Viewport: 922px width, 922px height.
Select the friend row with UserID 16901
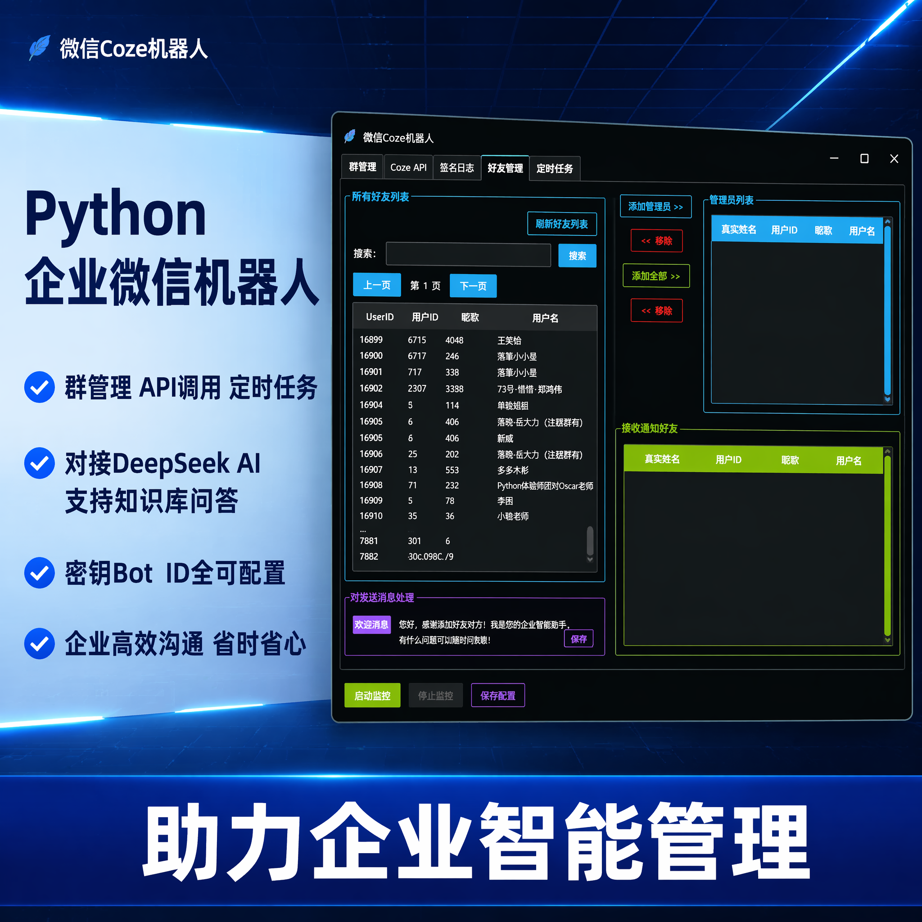click(x=475, y=372)
